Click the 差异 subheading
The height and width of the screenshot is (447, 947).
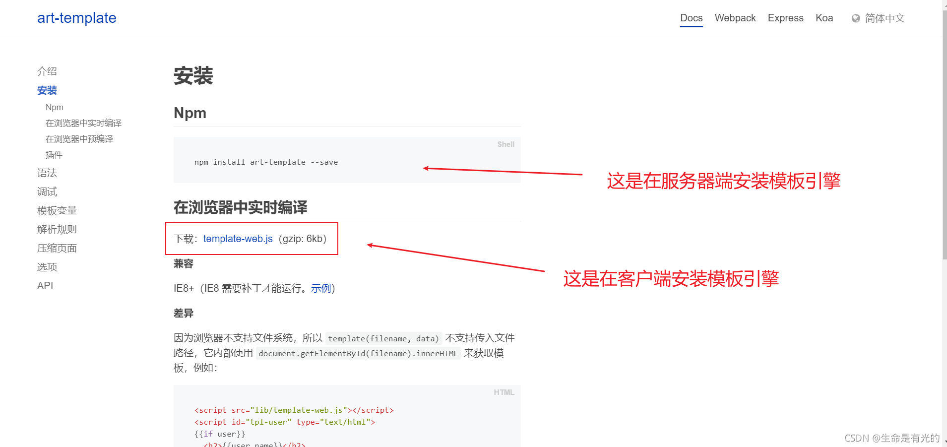pyautogui.click(x=184, y=313)
